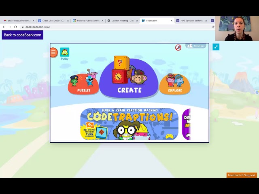Open the Puzzles game mode
Viewport: 259px width, 194px height.
83,84
